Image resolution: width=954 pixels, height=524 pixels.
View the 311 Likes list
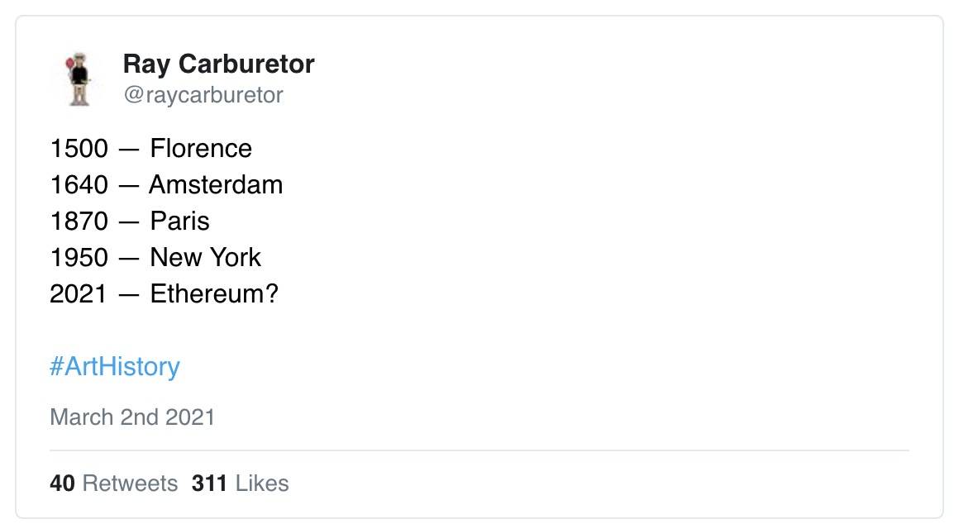241,484
